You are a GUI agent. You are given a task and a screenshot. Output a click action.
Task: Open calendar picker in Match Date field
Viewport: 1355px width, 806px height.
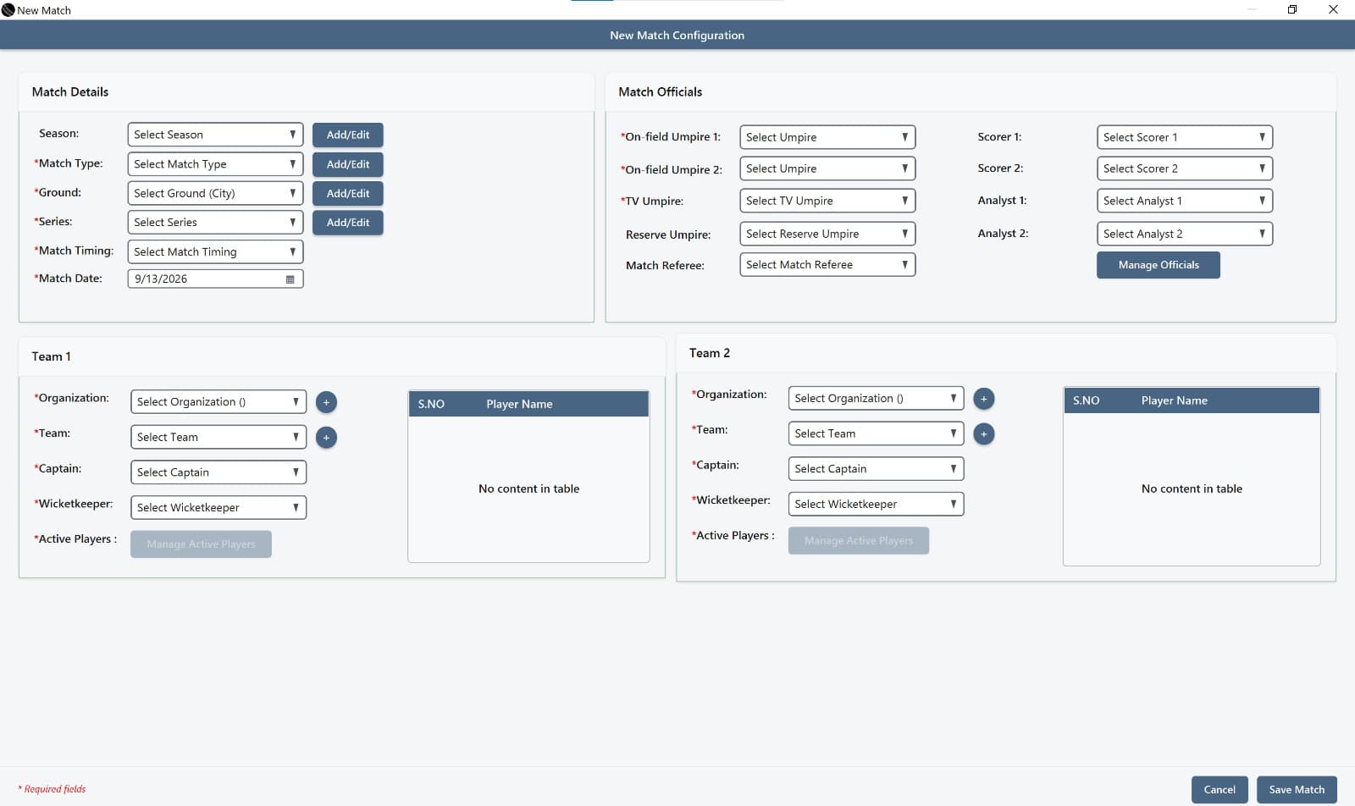[x=290, y=279]
